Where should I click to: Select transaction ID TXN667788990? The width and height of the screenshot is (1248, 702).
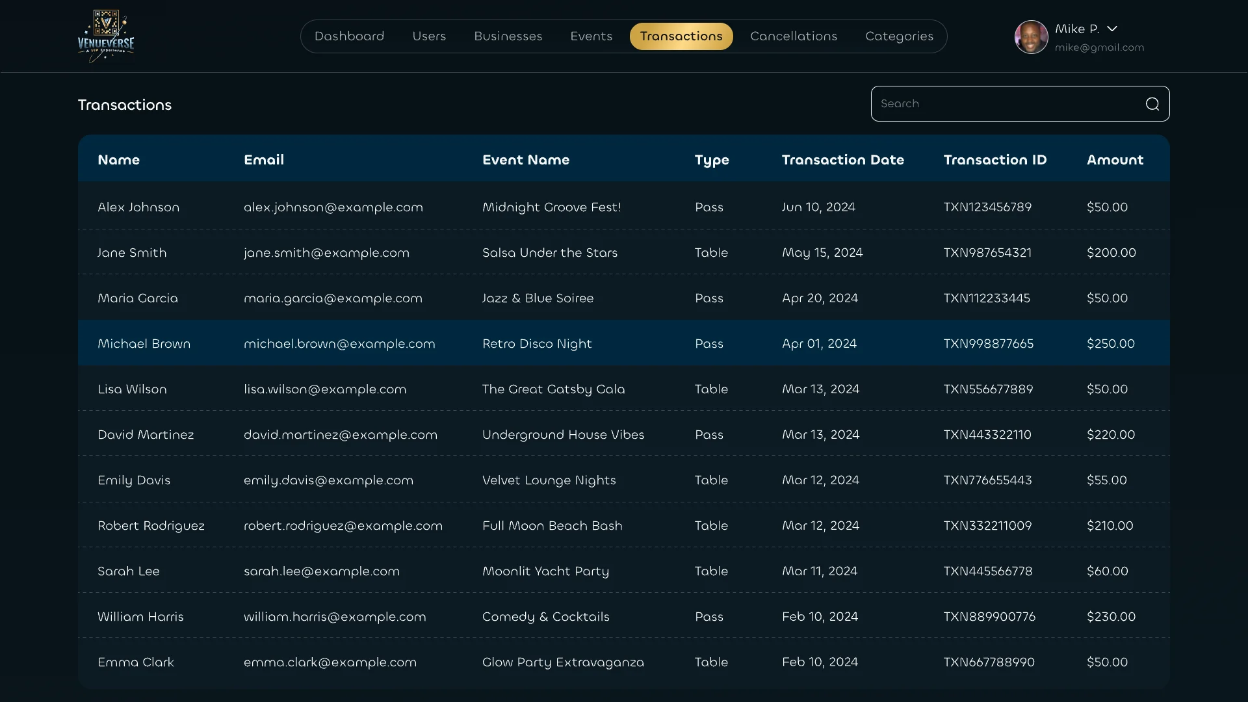[x=989, y=662]
